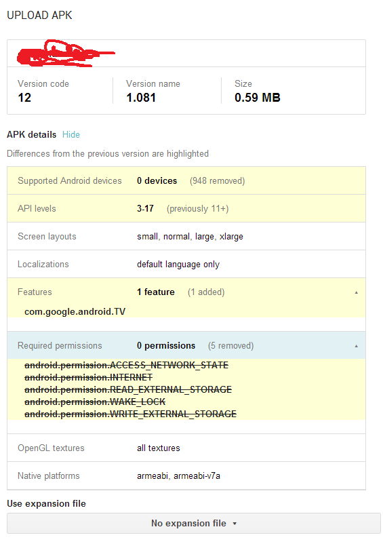The width and height of the screenshot is (383, 544).
Task: Click the READ_EXTERNAL_STORAGE permission entry
Action: tap(128, 389)
